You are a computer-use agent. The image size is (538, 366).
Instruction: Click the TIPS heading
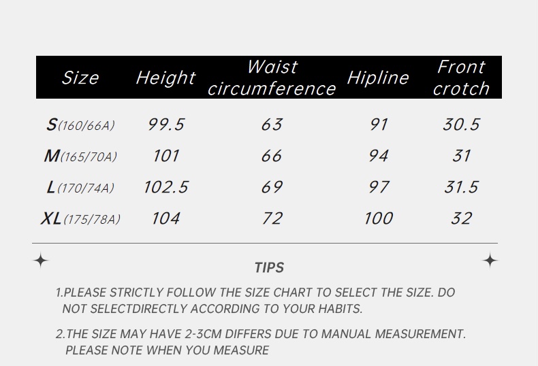[x=270, y=267]
